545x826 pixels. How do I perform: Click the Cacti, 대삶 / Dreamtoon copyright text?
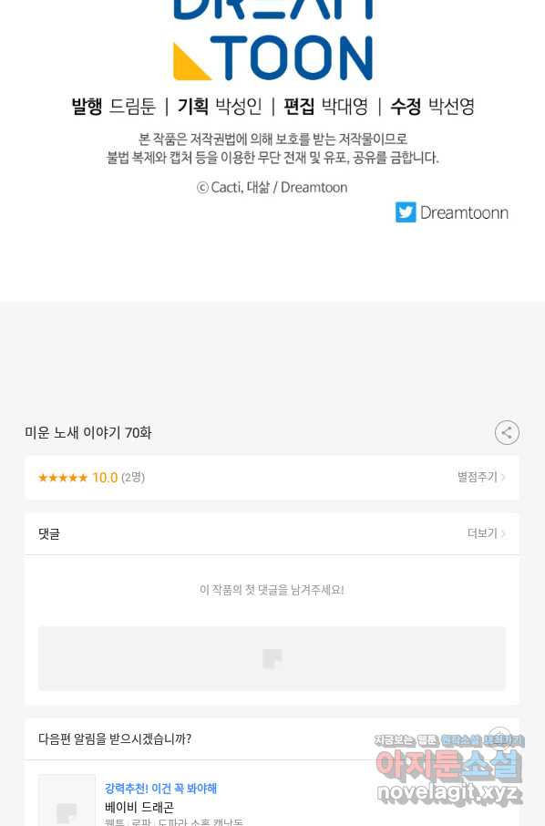tap(272, 188)
